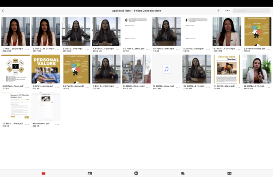Open the rightmost tab in bottom bar
The height and width of the screenshot is (177, 273).
tap(230, 173)
